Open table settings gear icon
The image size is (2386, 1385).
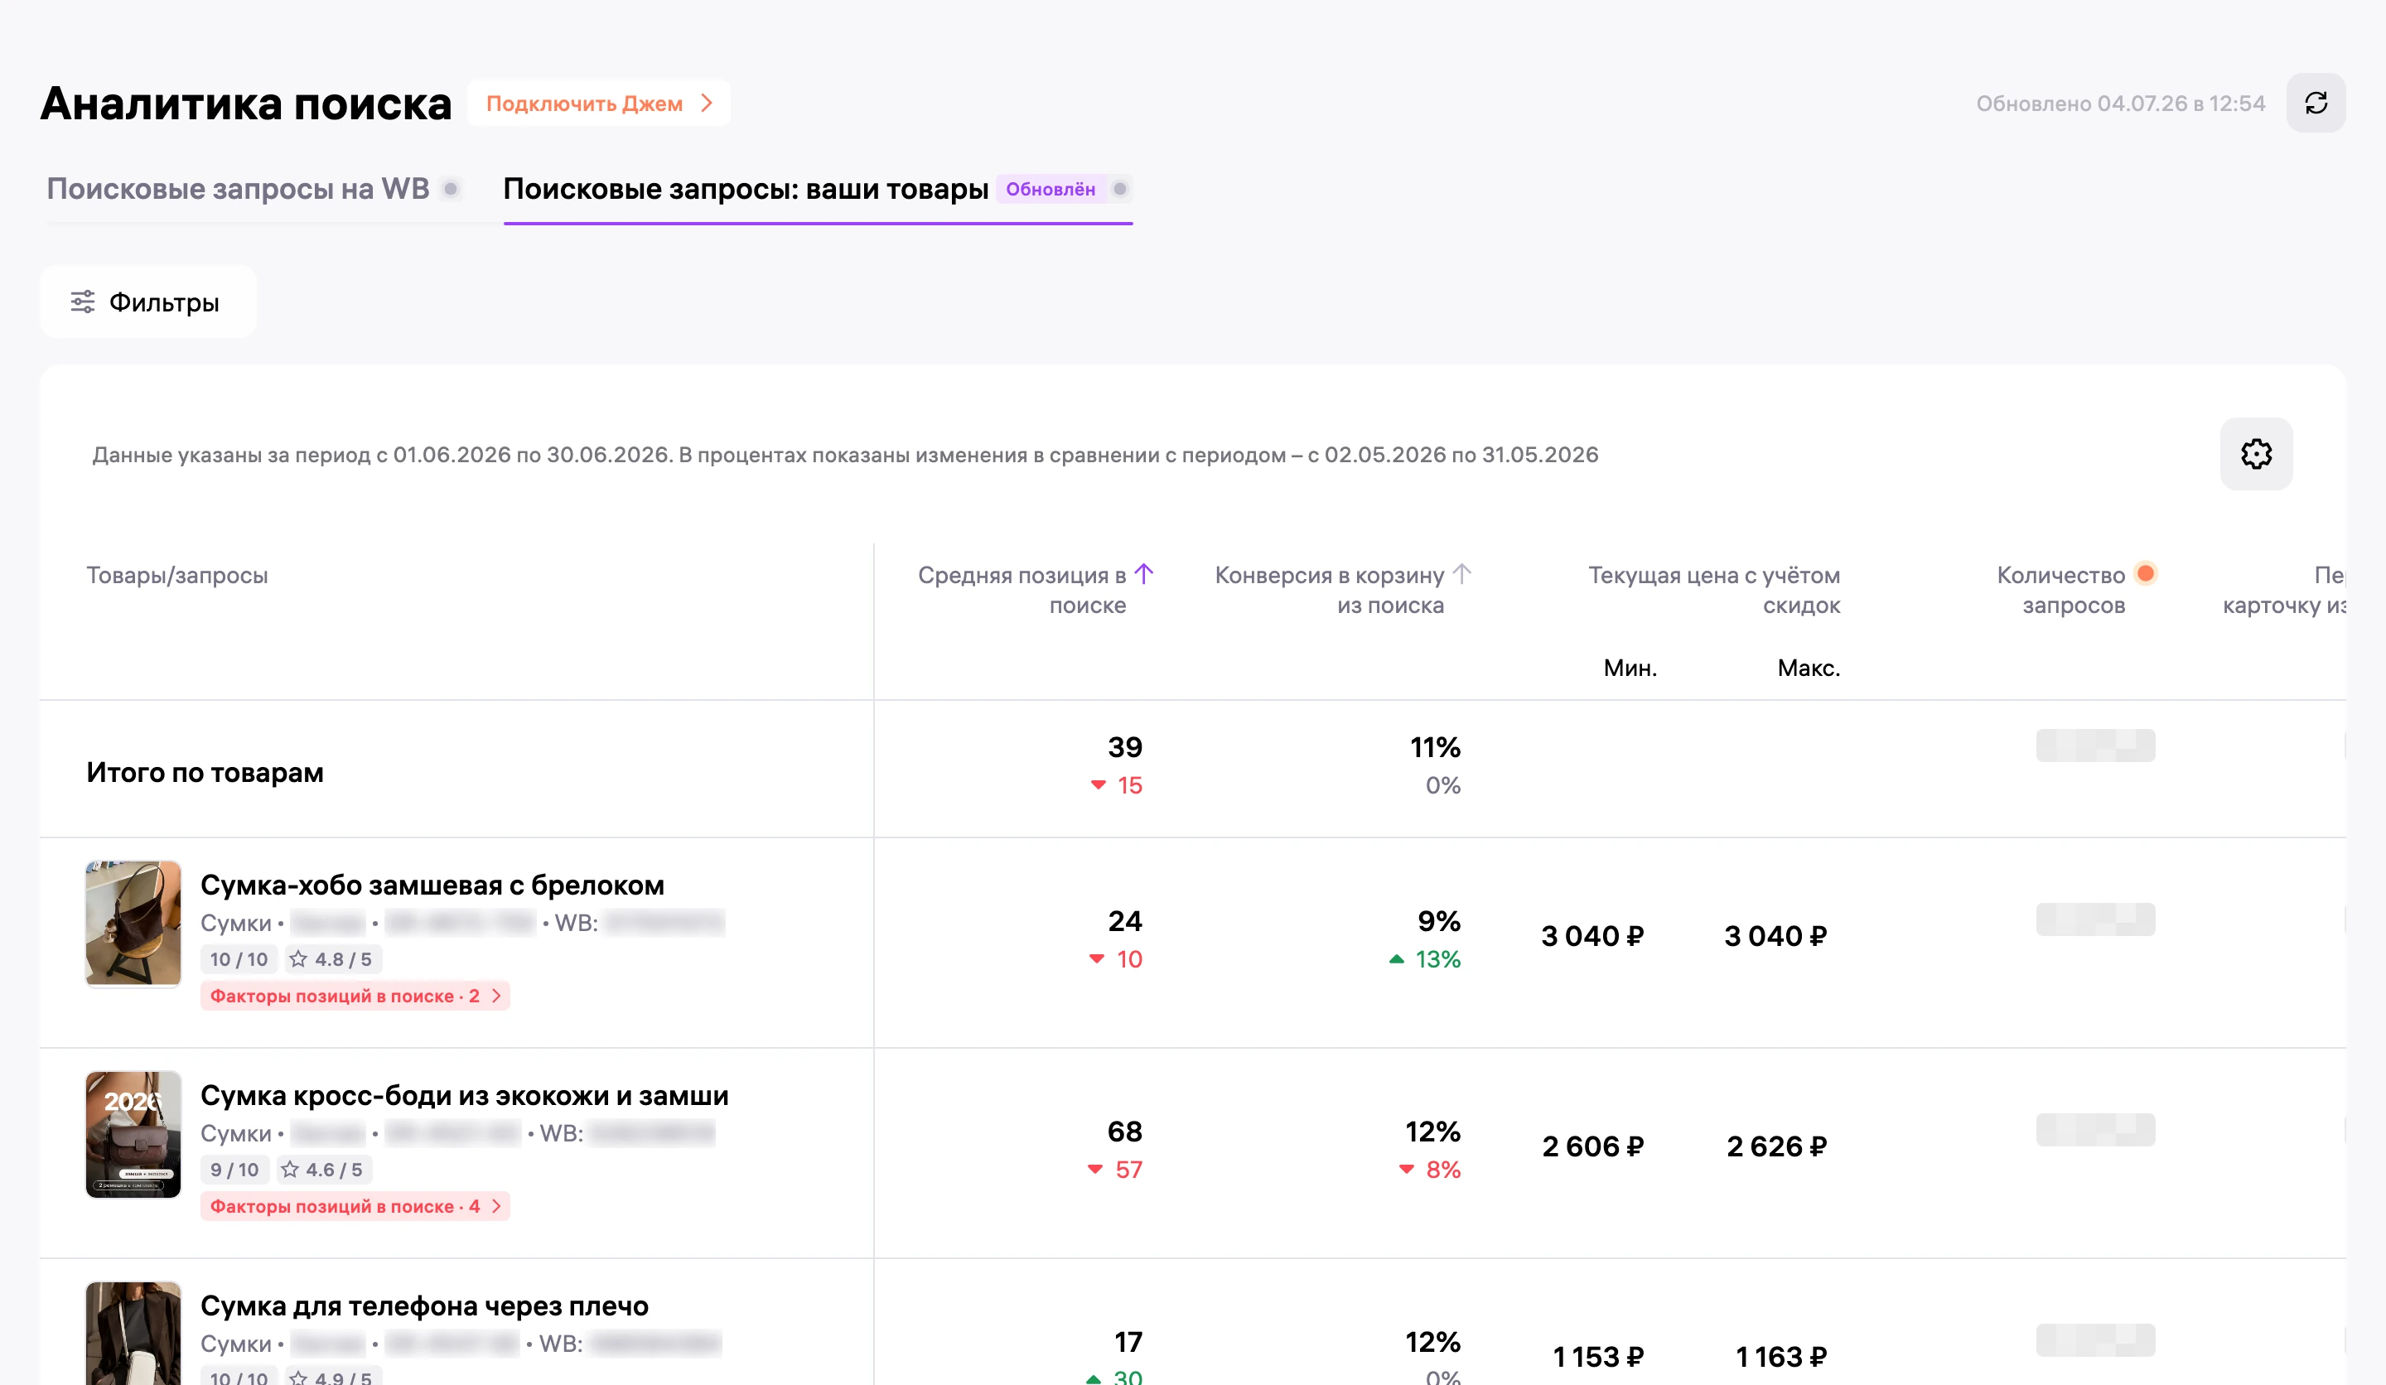[x=2255, y=455]
